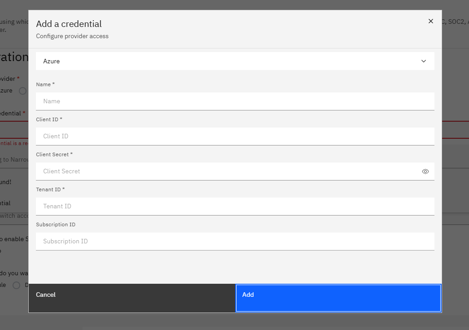
Task: Click the "Tenant ID *" label
Action: 50,189
